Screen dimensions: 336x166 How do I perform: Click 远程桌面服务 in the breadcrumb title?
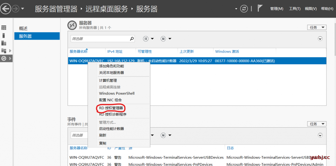pyautogui.click(x=107, y=9)
